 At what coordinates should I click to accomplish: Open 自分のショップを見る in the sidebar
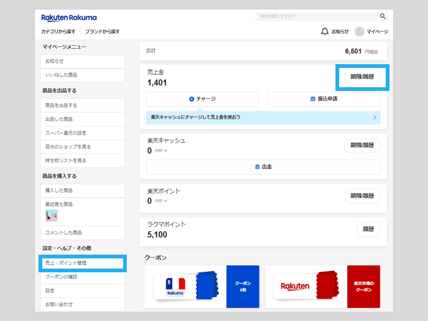[83, 147]
